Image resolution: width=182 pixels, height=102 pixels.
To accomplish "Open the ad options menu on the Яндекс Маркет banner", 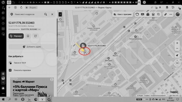I will (52, 79).
